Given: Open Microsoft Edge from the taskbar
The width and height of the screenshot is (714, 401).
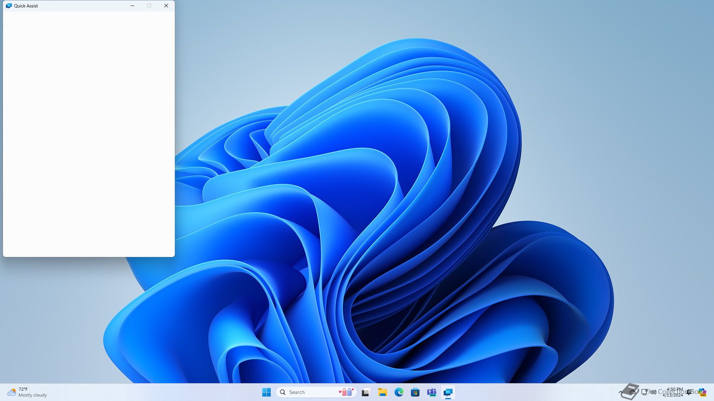Looking at the screenshot, I should click(399, 392).
